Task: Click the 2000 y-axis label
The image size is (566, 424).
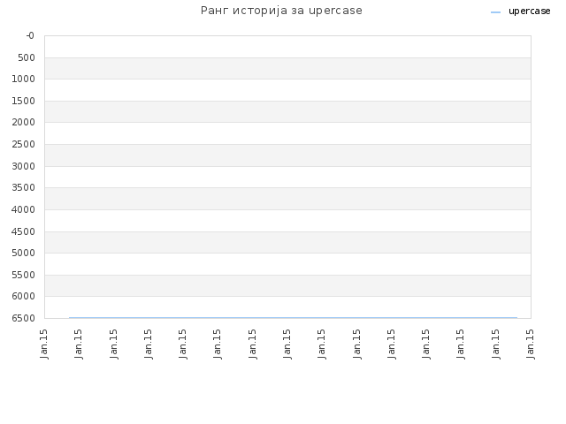Action: (x=23, y=122)
